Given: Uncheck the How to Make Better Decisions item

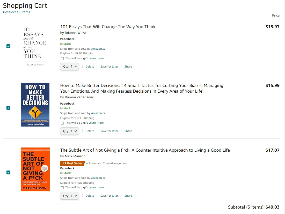Looking at the screenshot, I should (8, 108).
